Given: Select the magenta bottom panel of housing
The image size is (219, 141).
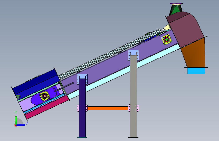Looking at the screenshot, I should pos(47,108).
